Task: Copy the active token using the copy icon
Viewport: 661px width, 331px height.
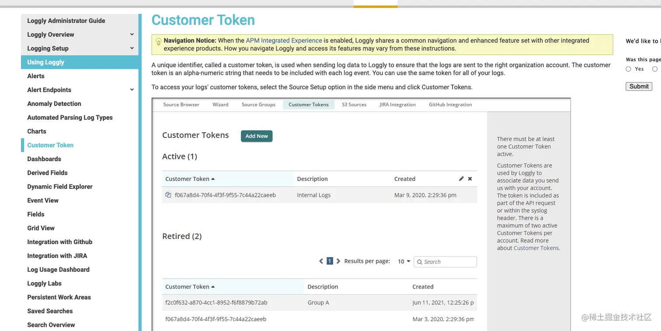Action: coord(168,195)
